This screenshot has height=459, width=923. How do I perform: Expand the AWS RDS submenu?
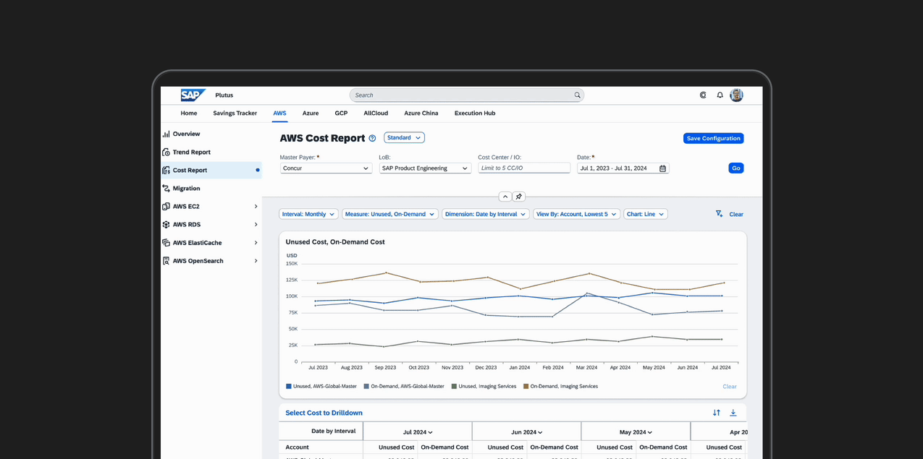[x=256, y=225]
